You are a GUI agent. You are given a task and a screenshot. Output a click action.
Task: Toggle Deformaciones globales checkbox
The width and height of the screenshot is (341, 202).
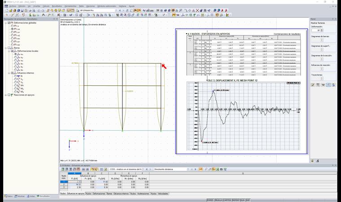[x=9, y=22]
